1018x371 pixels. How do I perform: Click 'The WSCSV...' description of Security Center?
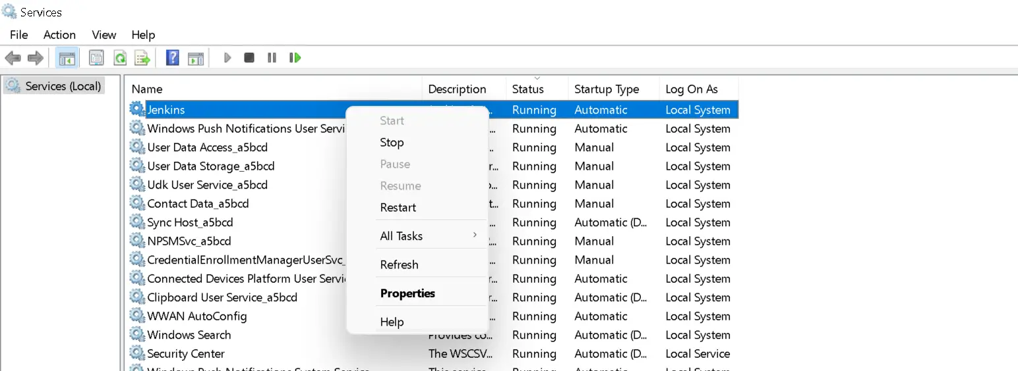pyautogui.click(x=460, y=353)
